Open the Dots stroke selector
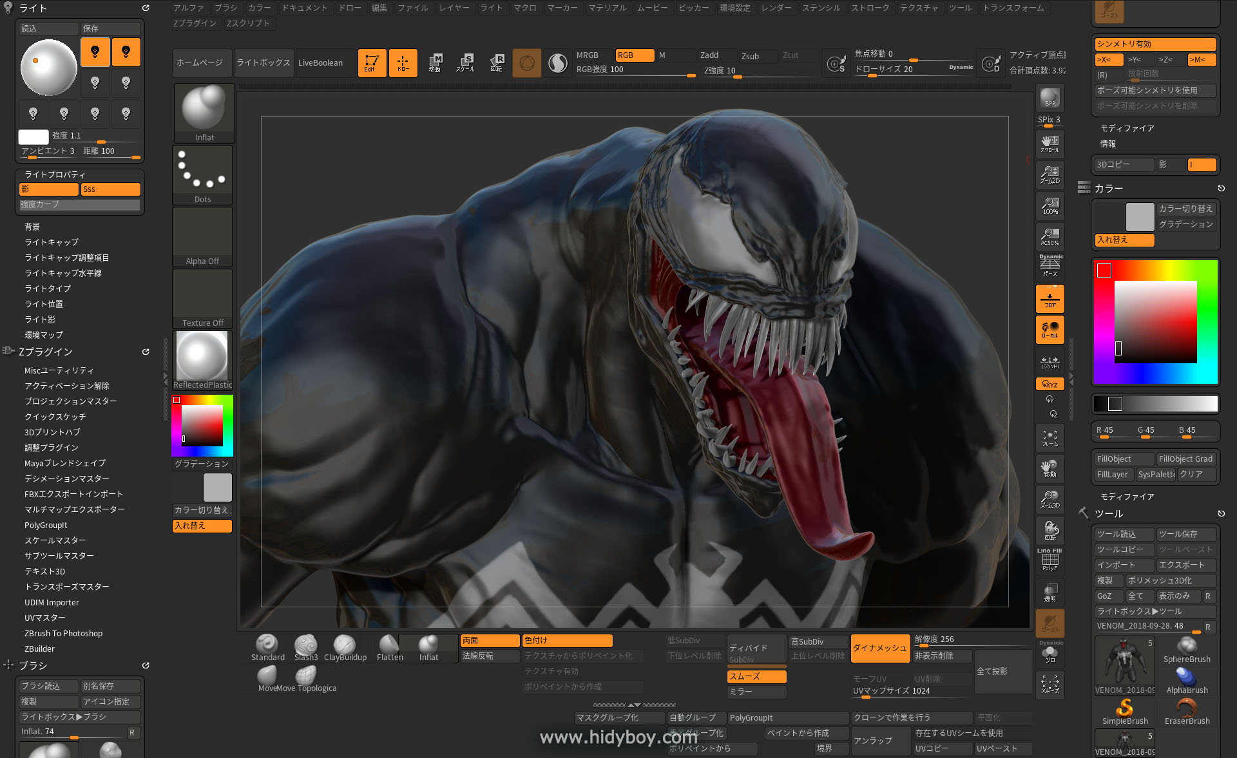This screenshot has height=758, width=1237. tap(202, 175)
